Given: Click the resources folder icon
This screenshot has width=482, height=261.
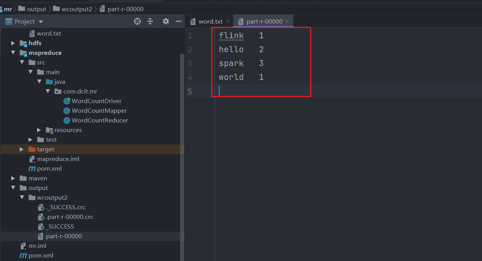Looking at the screenshot, I should click(49, 130).
